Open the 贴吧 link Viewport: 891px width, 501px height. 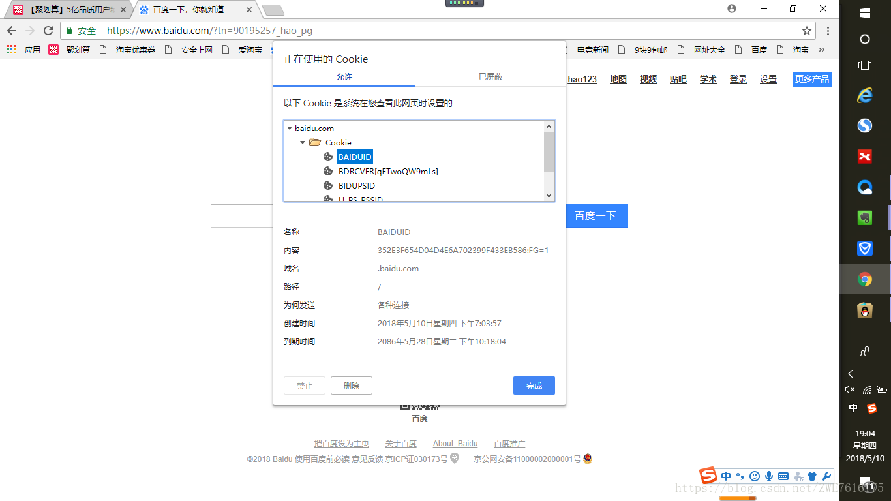678,79
